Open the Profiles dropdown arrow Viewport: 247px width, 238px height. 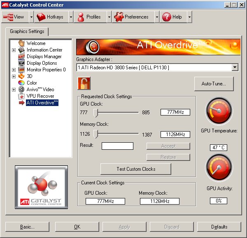coord(109,17)
